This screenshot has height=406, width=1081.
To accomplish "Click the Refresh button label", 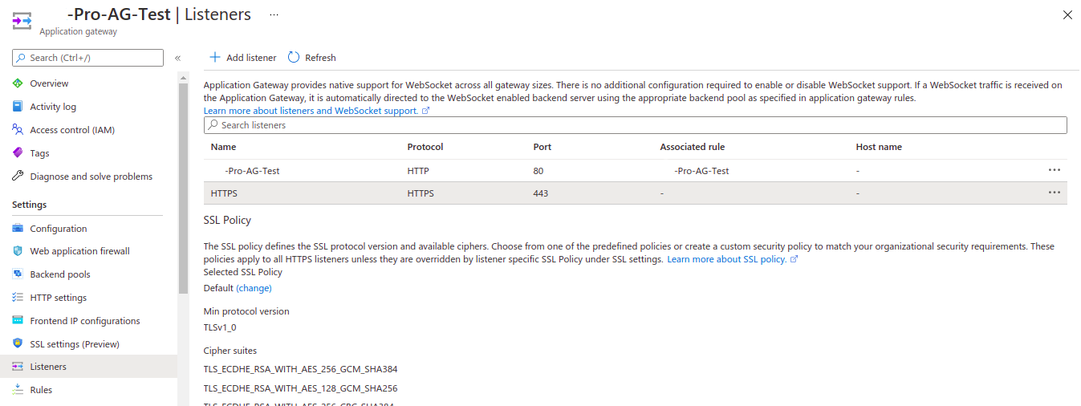I will [320, 58].
